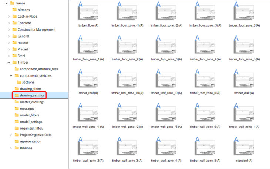Select the timber_roof (A) file icon

[88, 79]
